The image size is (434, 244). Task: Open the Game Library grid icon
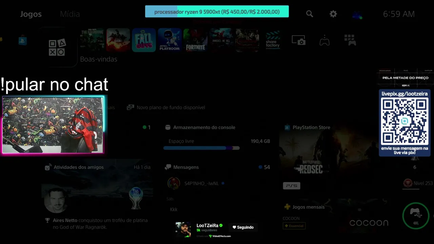point(350,40)
